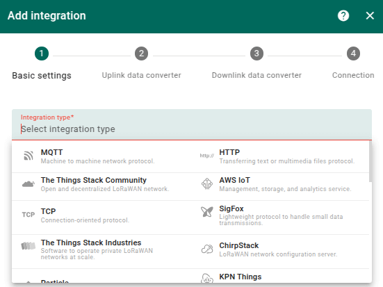Viewport: 383px width, 287px height.
Task: Choose KPN Things integration option
Action: tap(279, 277)
